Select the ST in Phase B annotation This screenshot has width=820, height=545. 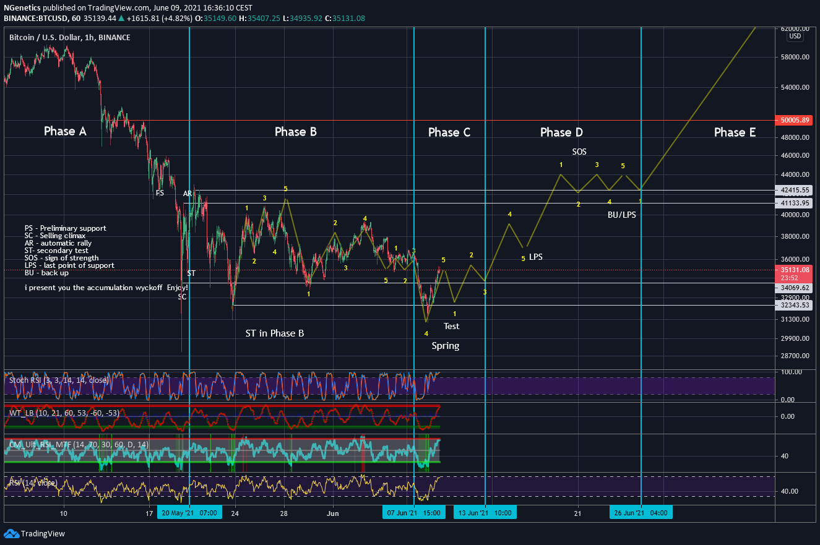click(x=275, y=333)
